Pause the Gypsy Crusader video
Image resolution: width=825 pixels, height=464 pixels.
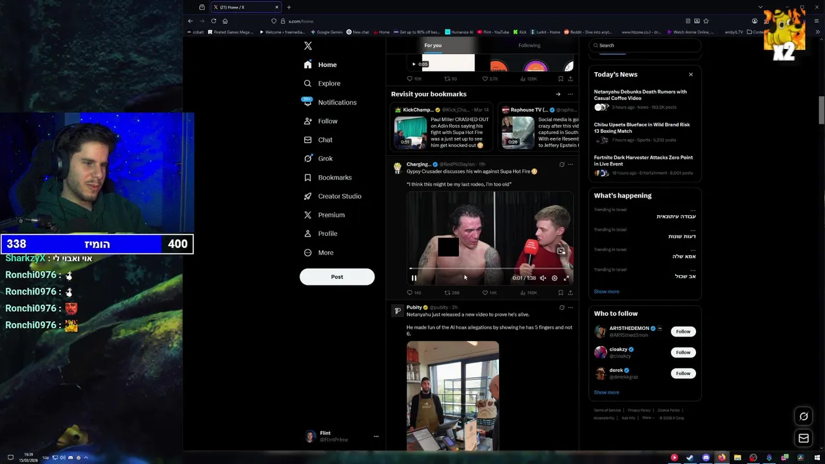(x=414, y=278)
